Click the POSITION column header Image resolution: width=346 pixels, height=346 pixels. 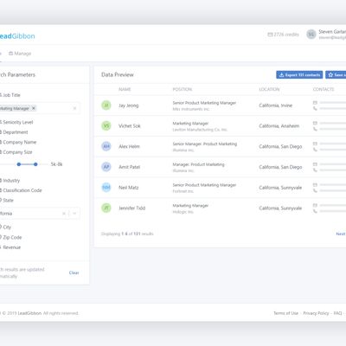tap(183, 89)
